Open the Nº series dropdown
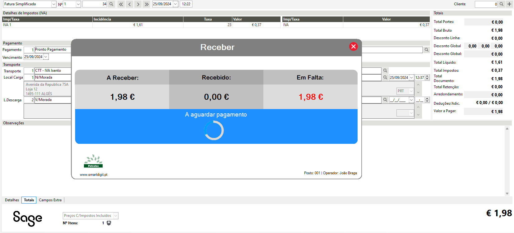Image resolution: width=514 pixels, height=233 pixels. 78,4
